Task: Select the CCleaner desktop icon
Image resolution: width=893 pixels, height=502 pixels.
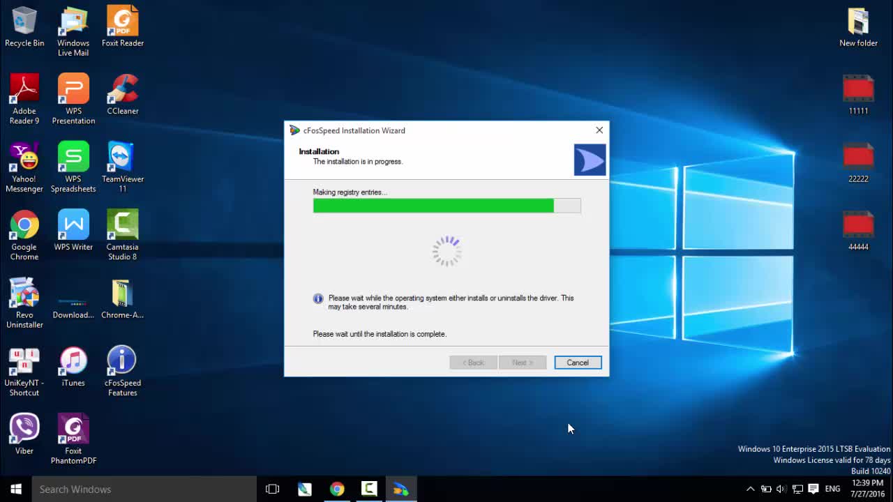Action: click(123, 95)
